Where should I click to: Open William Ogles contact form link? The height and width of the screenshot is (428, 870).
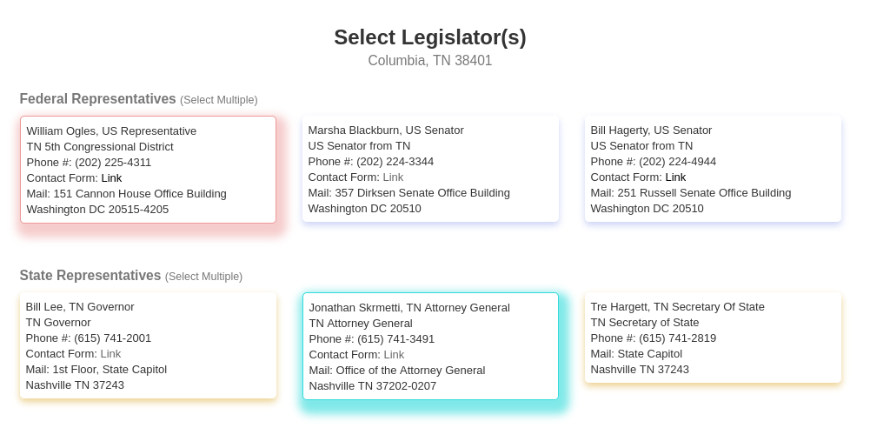click(x=111, y=178)
